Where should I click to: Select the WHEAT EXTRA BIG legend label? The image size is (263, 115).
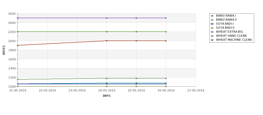coord(229,32)
